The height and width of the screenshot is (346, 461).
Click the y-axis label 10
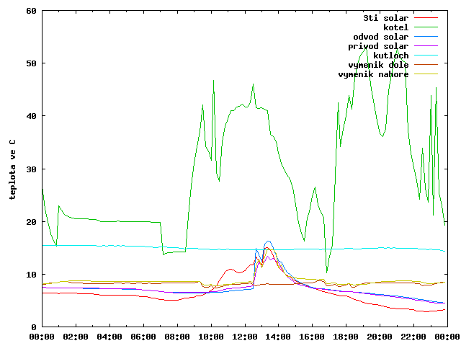tap(31, 275)
